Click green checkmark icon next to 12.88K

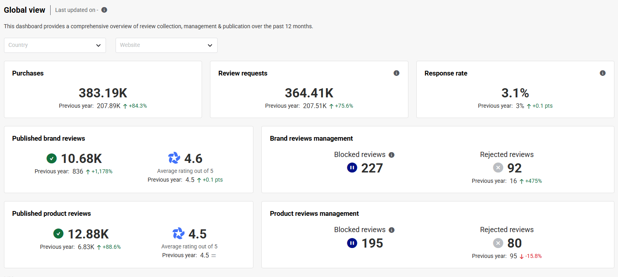58,234
